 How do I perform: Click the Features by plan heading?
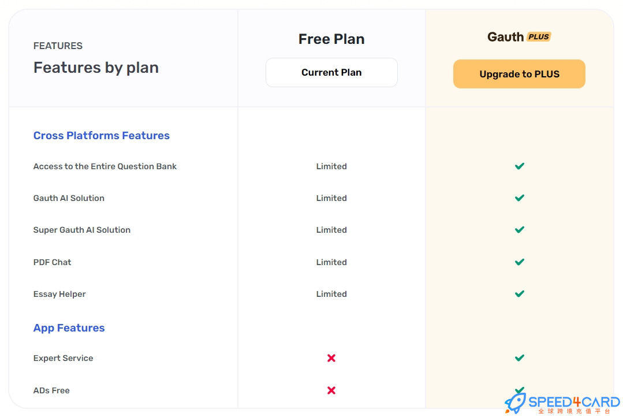click(x=96, y=68)
